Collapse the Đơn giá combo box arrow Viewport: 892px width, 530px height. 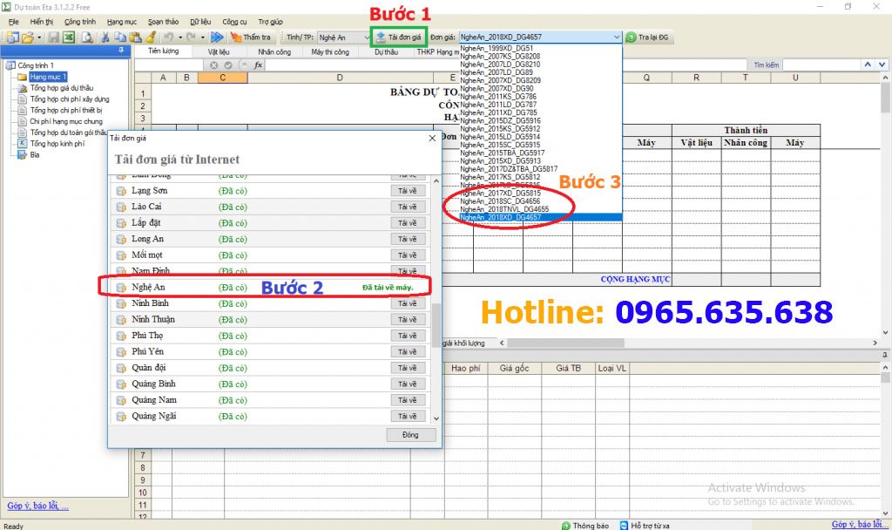pos(617,37)
